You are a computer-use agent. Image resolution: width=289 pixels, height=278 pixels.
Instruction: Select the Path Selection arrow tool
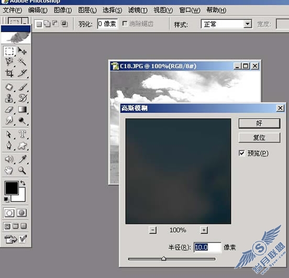point(9,134)
